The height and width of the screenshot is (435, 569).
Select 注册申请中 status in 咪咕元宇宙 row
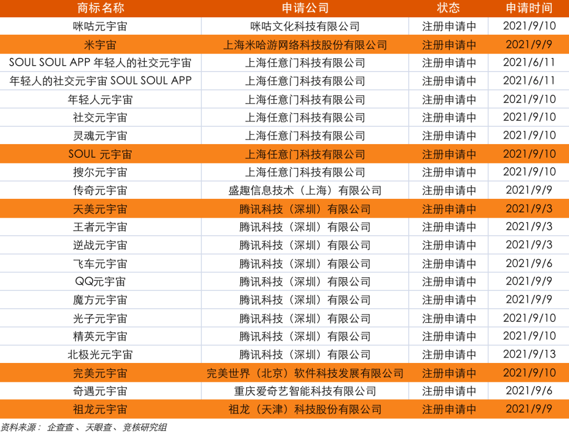pos(449,26)
